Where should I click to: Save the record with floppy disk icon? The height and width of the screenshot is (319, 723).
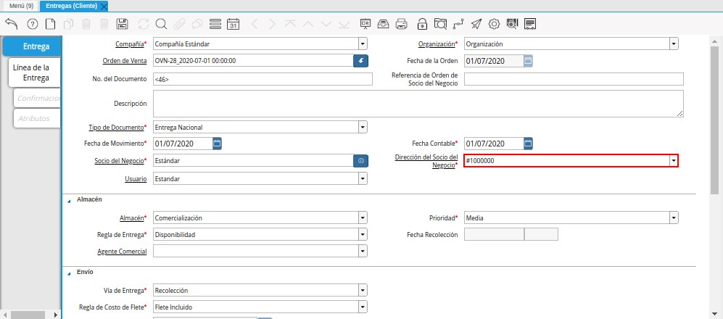click(x=123, y=24)
